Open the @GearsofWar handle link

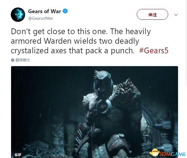(41, 18)
